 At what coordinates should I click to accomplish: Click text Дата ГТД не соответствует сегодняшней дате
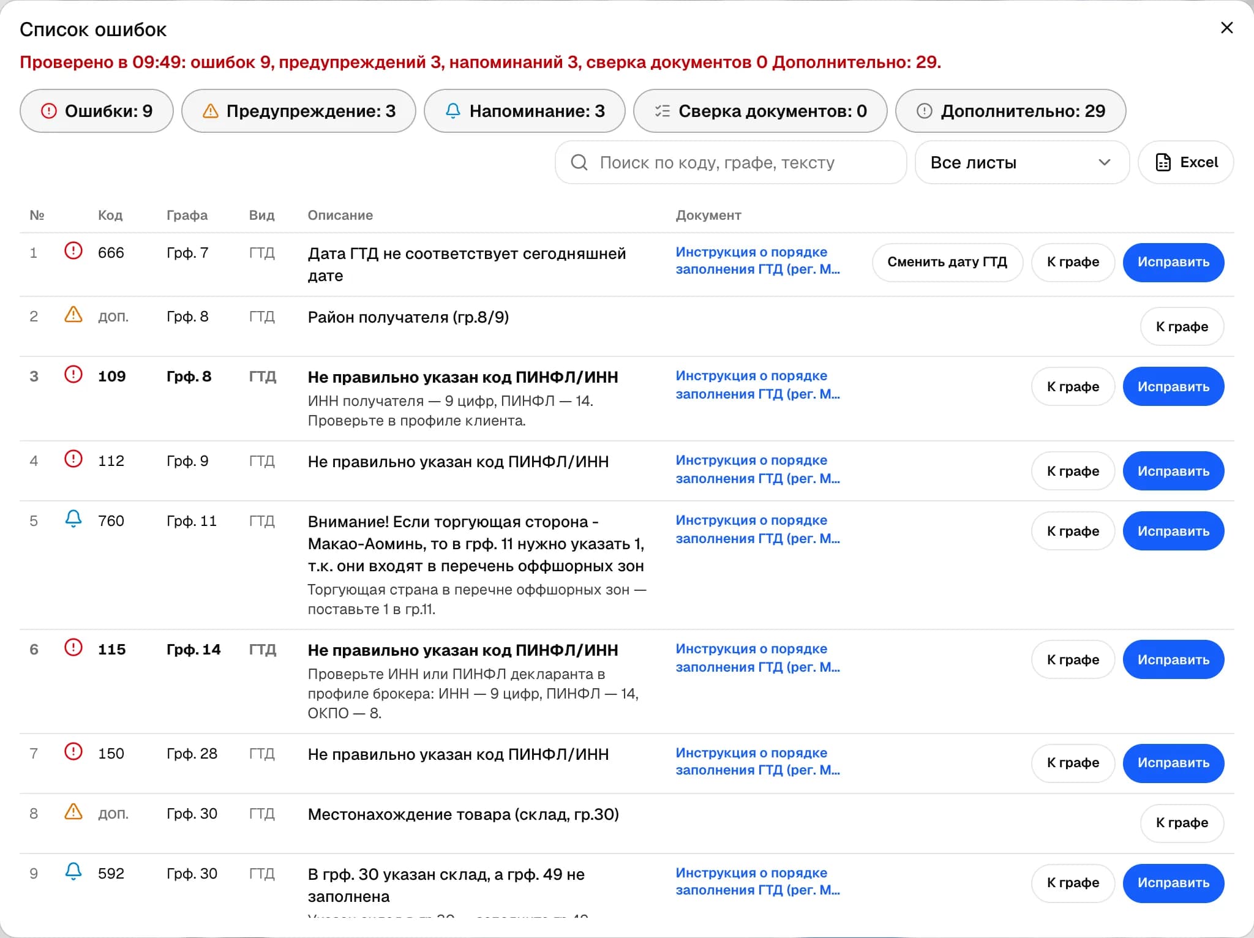point(467,265)
